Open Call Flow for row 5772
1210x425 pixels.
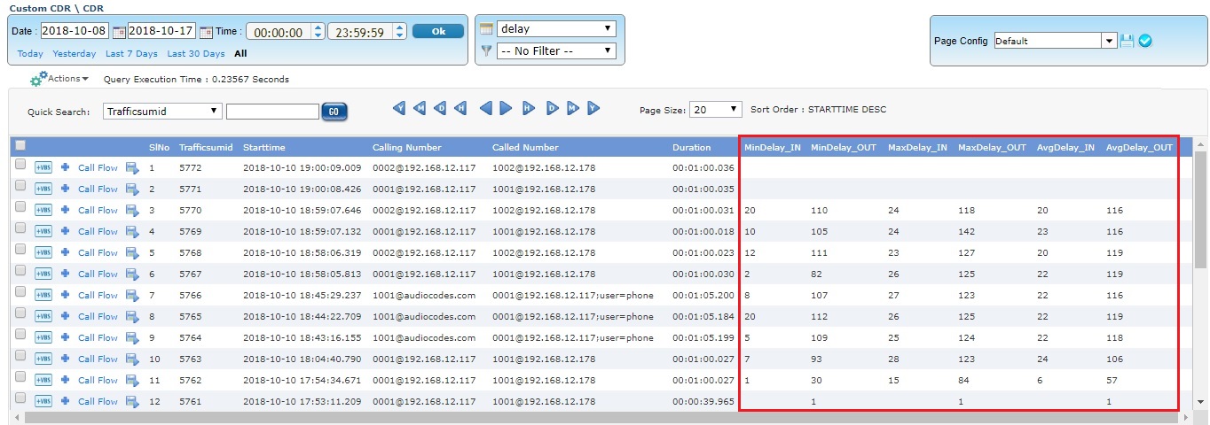(x=98, y=167)
